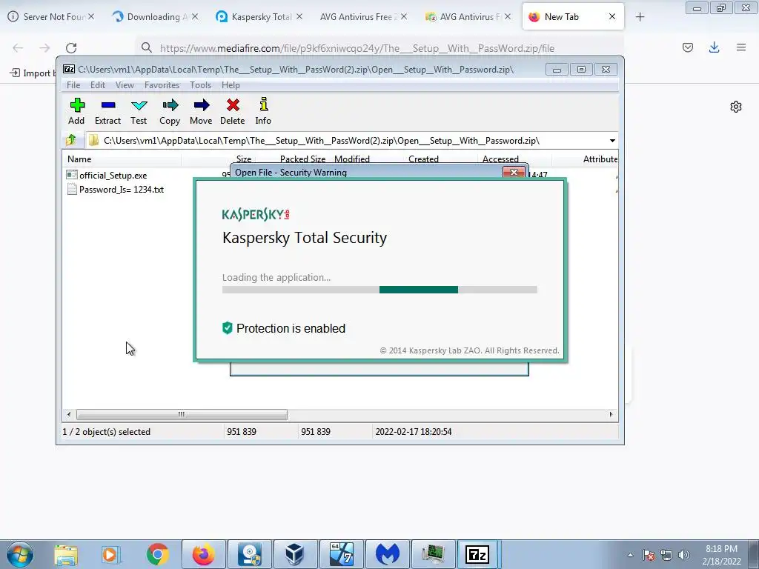This screenshot has height=569, width=759.
Task: Click the 7-Zip taskbar button
Action: point(477,554)
